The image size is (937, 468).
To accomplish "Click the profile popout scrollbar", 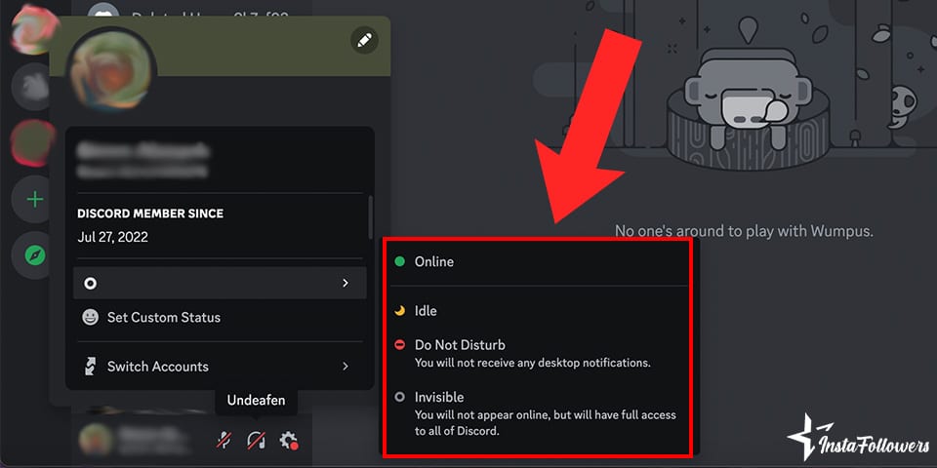I will [x=371, y=217].
